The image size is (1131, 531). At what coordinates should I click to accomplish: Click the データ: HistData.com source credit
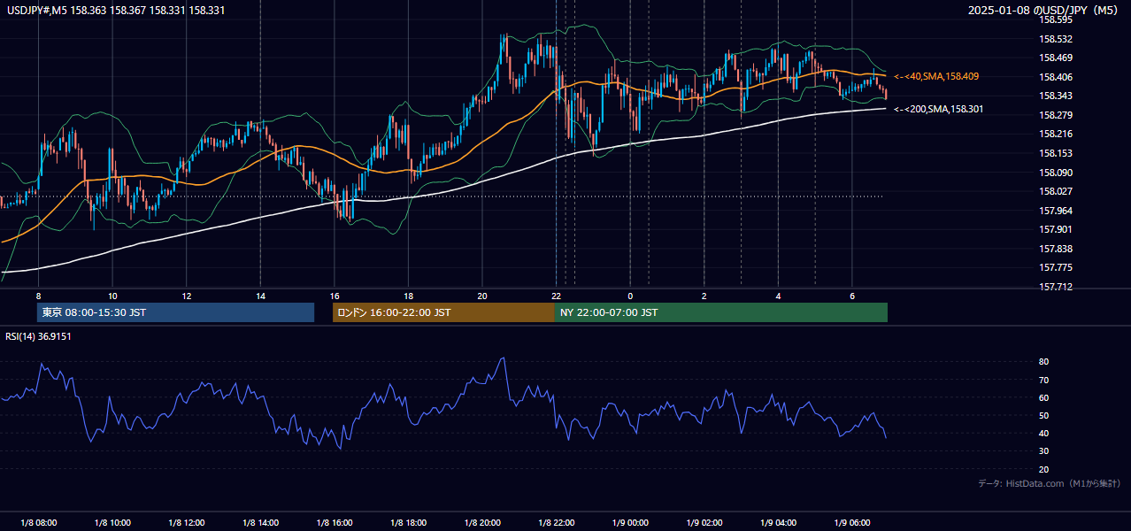coord(1050,483)
